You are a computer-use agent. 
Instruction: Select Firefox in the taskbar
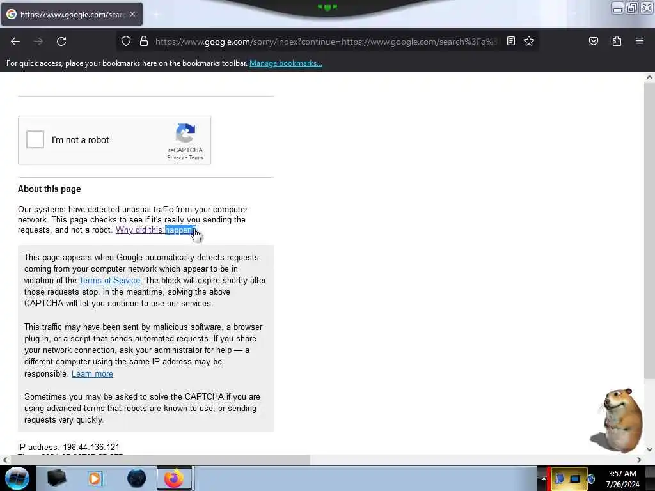click(174, 478)
